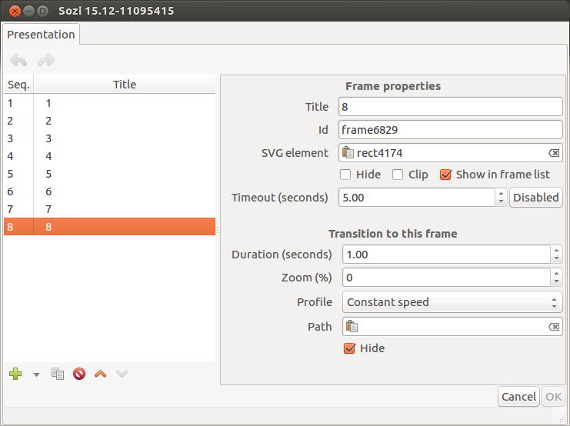Increase the Timeout seconds value

pyautogui.click(x=502, y=193)
